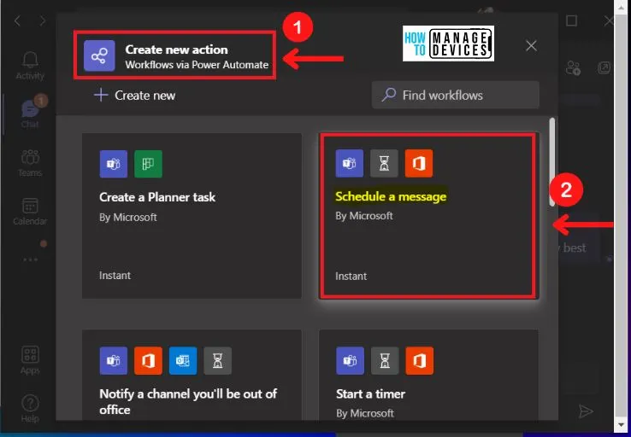This screenshot has height=437, width=631.
Task: Focus the Find workflows search field
Action: 456,95
